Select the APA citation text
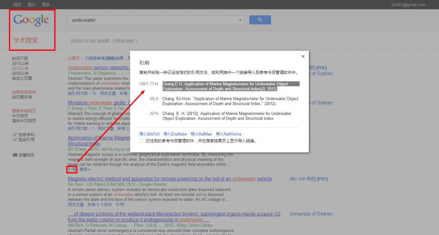 coord(227,116)
